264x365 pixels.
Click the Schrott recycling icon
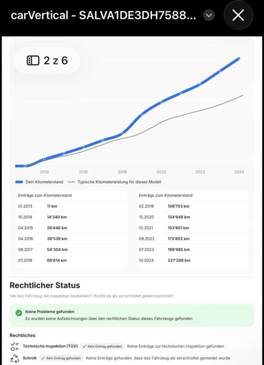tap(15, 358)
